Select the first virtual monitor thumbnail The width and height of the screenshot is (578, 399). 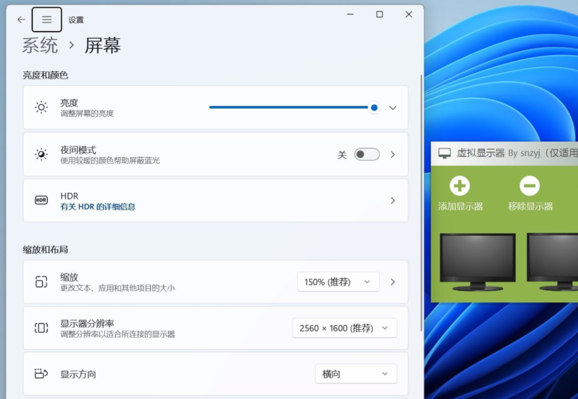478,261
